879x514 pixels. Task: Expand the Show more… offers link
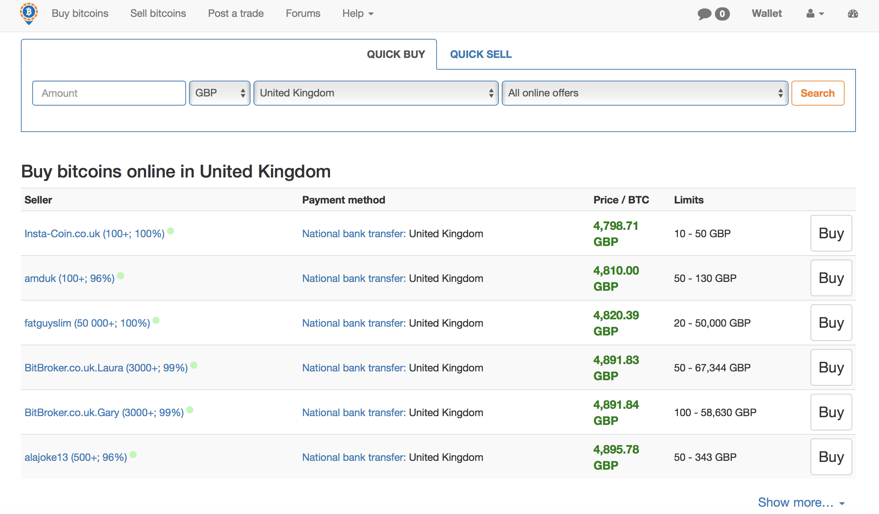pos(801,502)
